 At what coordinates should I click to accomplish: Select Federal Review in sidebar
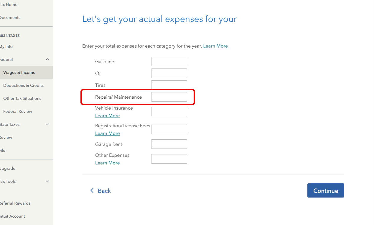[x=18, y=111]
